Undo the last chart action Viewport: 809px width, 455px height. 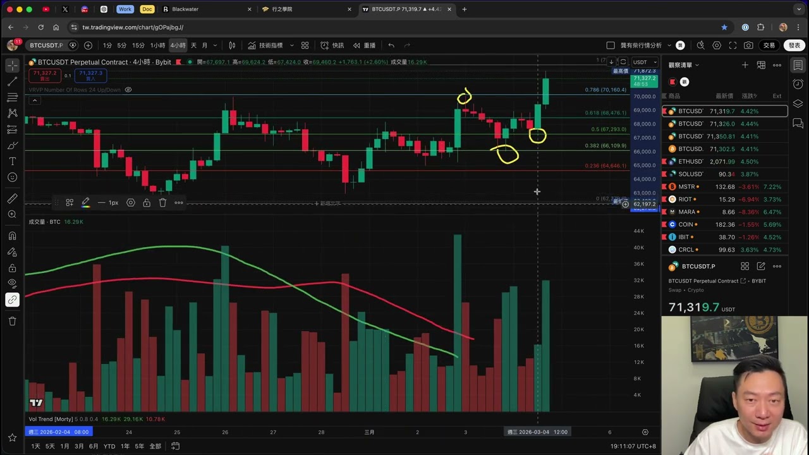tap(391, 45)
